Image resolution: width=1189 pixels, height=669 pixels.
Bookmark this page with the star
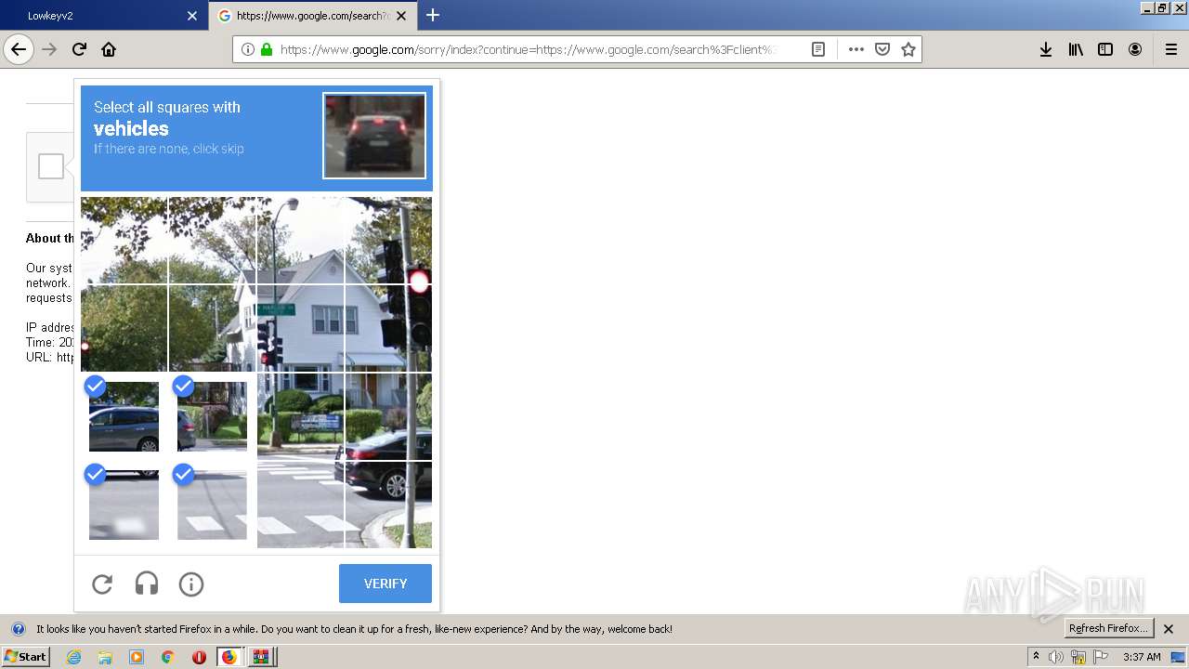tap(908, 49)
